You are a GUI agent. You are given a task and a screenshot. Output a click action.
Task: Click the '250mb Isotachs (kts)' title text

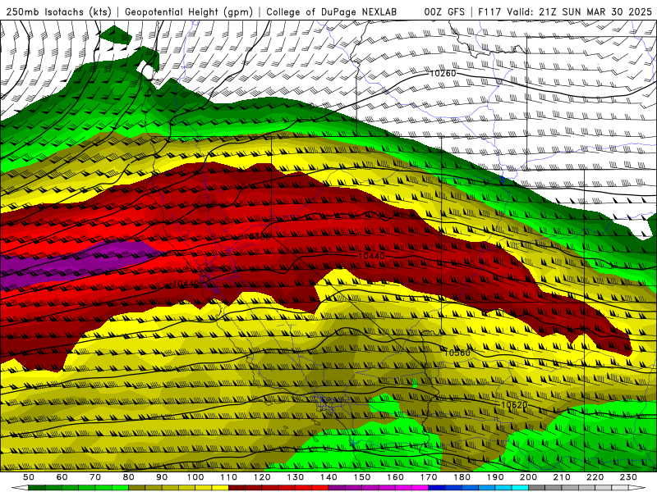pos(59,12)
